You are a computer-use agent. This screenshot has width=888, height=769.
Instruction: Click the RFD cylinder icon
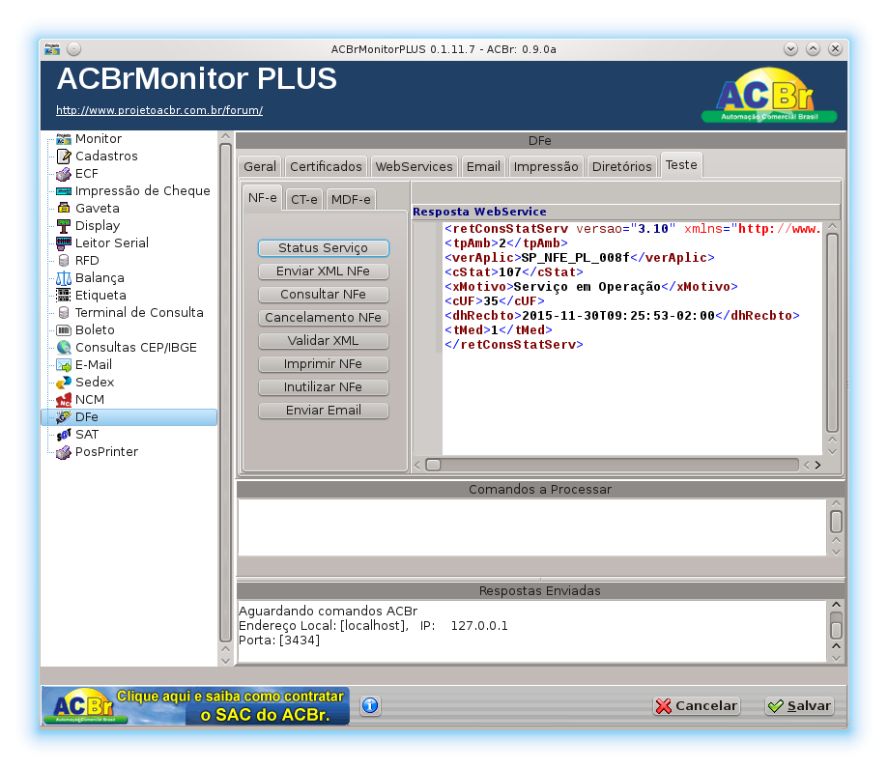coord(64,261)
